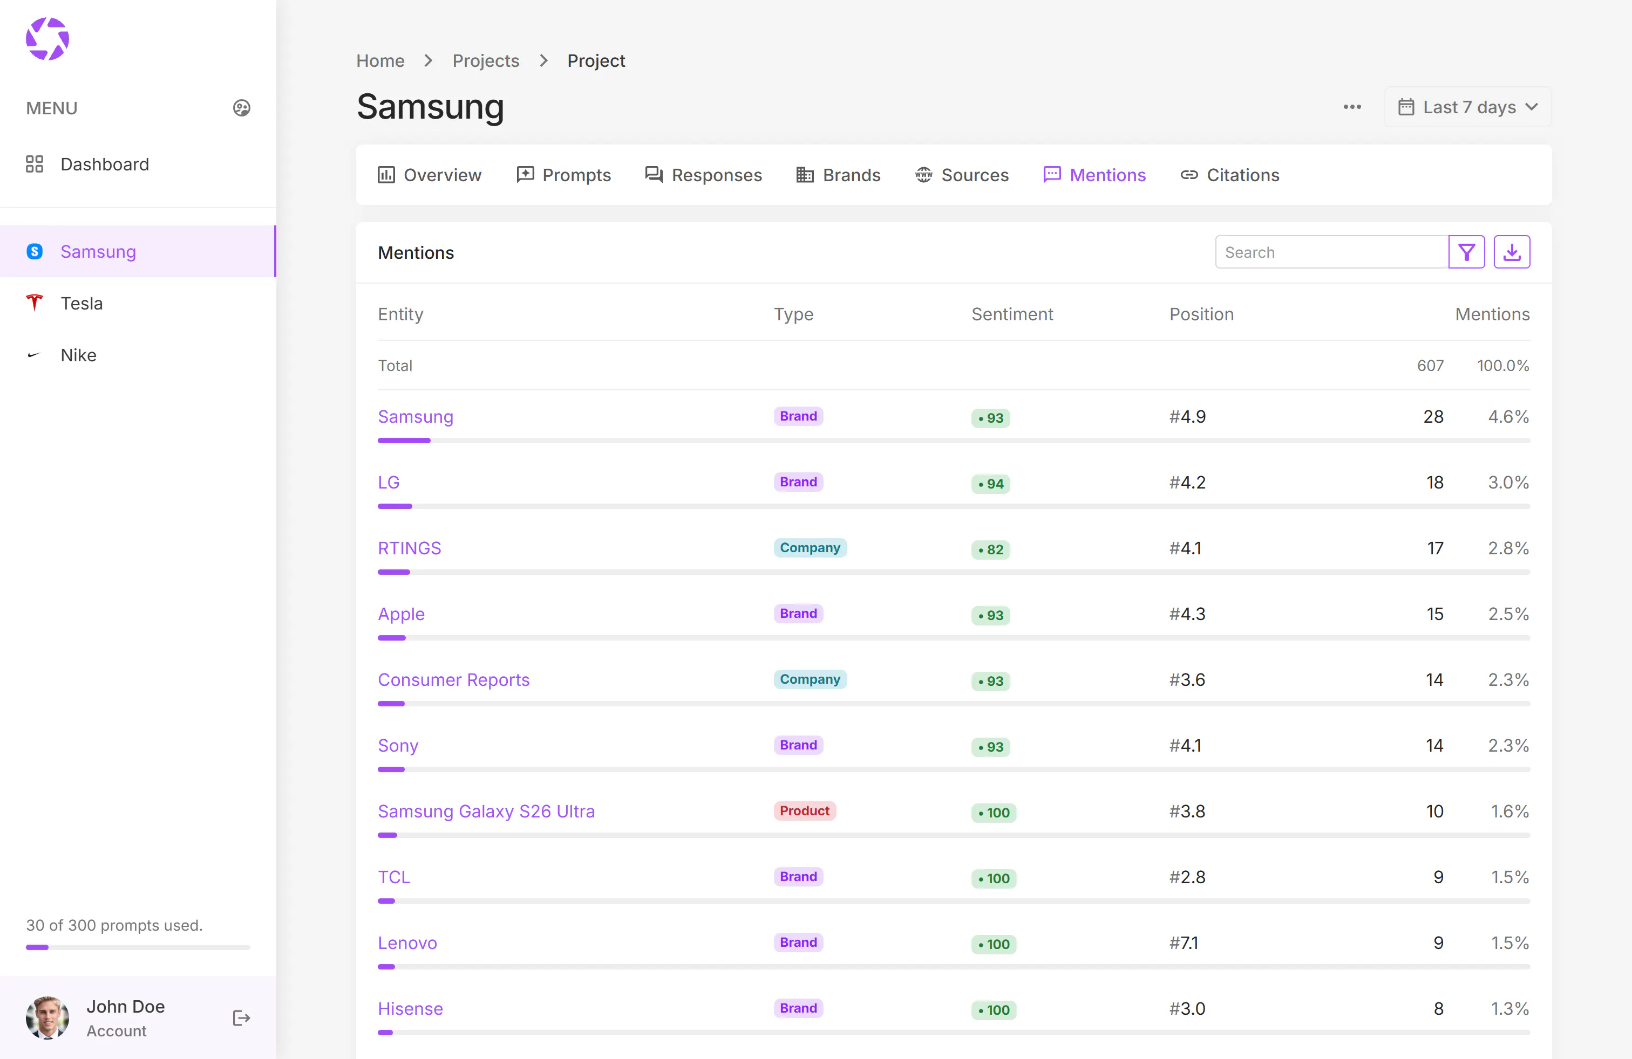1632x1059 pixels.
Task: Switch to the Prompts tab
Action: [x=563, y=175]
